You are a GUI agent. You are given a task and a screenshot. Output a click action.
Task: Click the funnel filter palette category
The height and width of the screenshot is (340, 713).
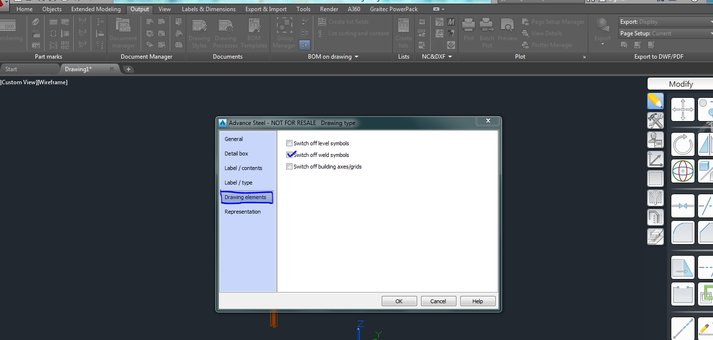pyautogui.click(x=655, y=198)
